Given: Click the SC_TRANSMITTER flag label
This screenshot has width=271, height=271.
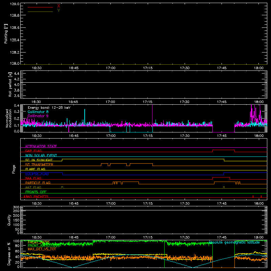Looking at the screenshot, I should coord(39,165).
